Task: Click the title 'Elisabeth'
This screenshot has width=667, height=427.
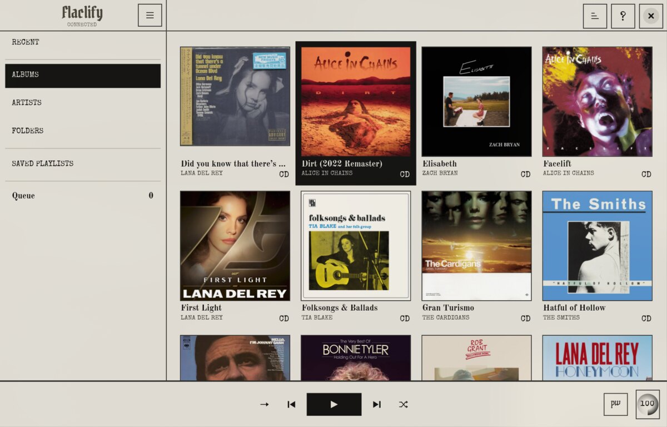Action: [x=440, y=164]
